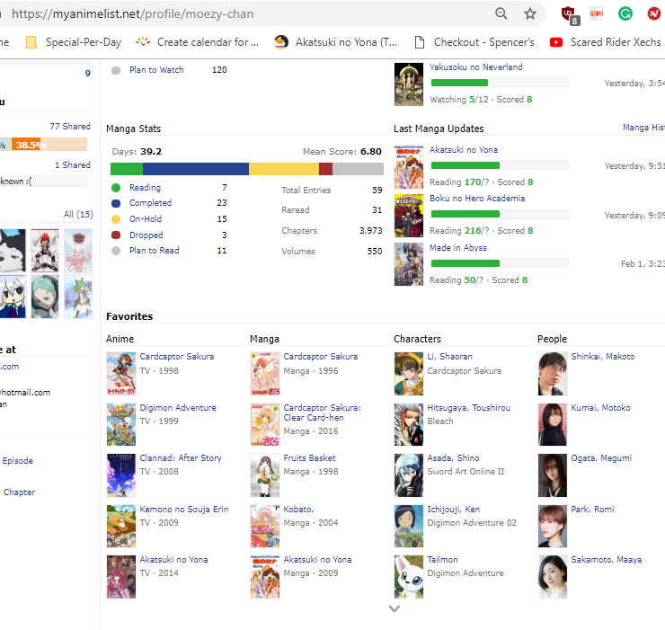Open the Digimon Adventure 02 link
The image size is (665, 630).
point(472,523)
